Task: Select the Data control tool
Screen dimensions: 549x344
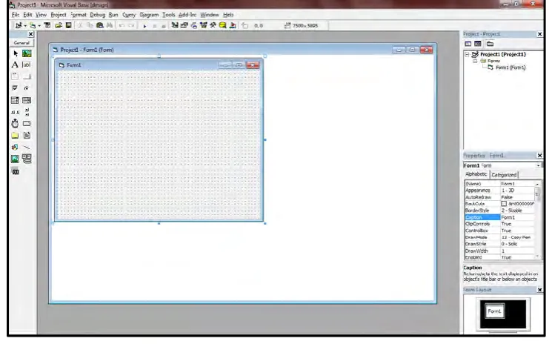Action: (27, 159)
